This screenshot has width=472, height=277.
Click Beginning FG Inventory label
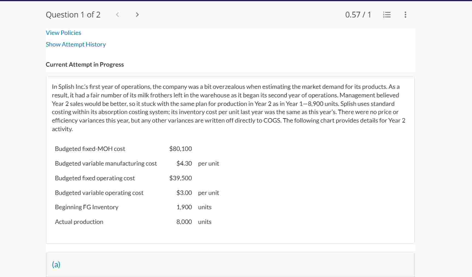click(87, 207)
